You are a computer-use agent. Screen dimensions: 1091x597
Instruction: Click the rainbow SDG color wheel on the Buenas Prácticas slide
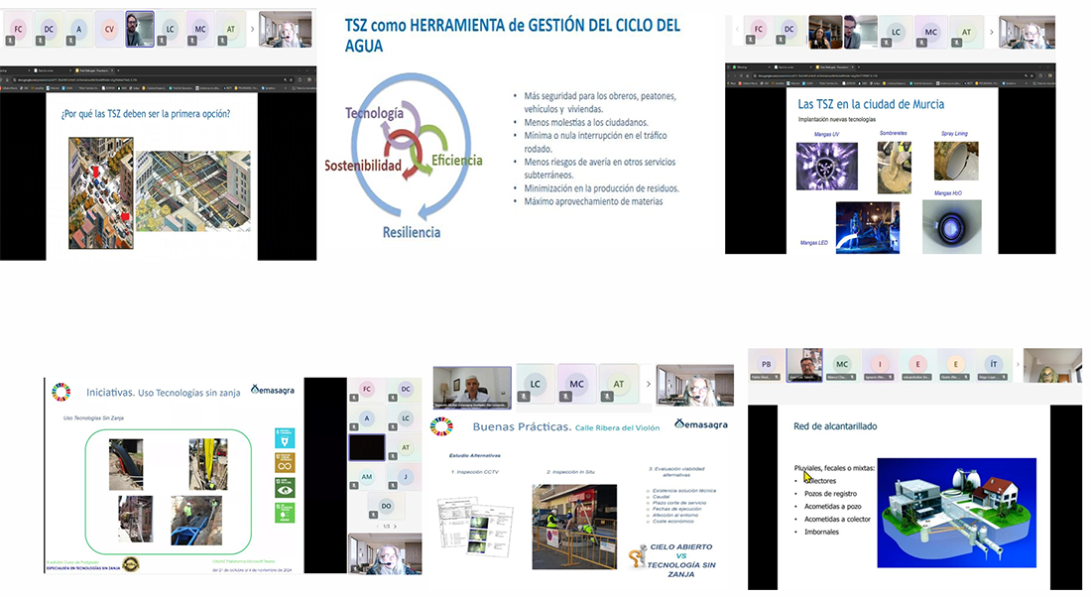[x=441, y=426]
